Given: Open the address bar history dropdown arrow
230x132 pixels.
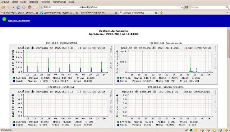Looking at the screenshot, I should (181, 7).
